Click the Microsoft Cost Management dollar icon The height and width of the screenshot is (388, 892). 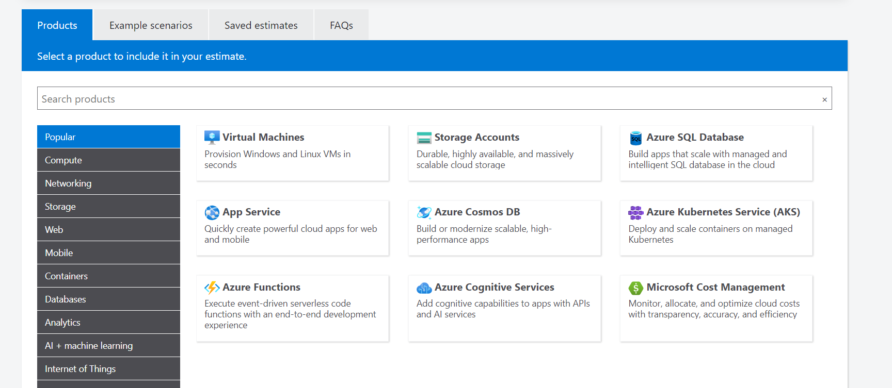click(x=636, y=288)
